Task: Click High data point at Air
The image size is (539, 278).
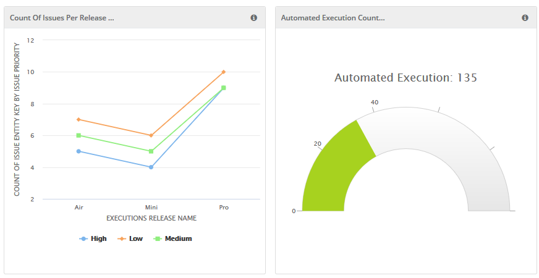Action: click(79, 151)
